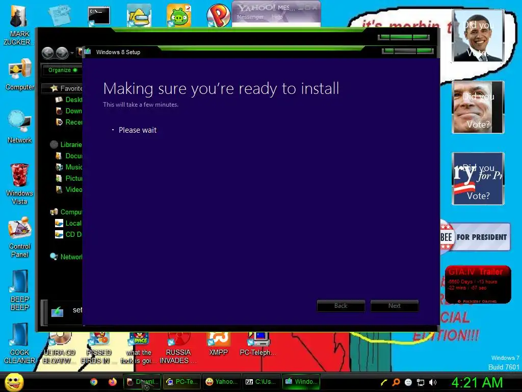
Task: Click the 'for President' Vote gadget
Action: [x=478, y=178]
